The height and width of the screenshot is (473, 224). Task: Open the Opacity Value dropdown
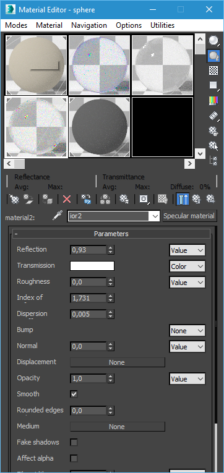(x=187, y=379)
